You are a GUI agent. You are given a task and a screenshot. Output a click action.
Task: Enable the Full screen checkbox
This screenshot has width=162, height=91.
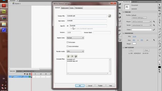tap(68, 42)
